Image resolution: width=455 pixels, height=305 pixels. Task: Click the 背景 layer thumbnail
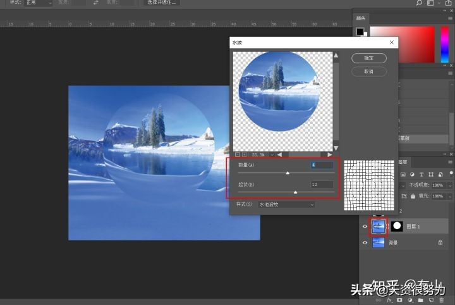click(379, 242)
